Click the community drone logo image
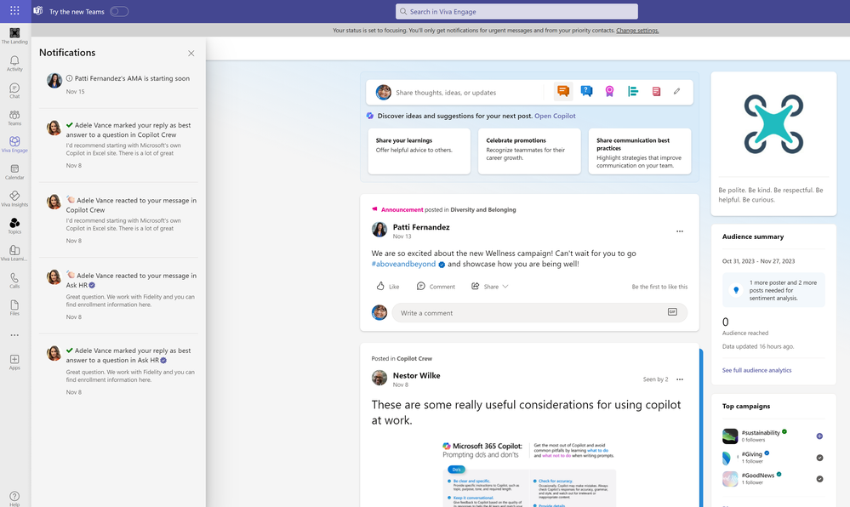 pyautogui.click(x=773, y=124)
